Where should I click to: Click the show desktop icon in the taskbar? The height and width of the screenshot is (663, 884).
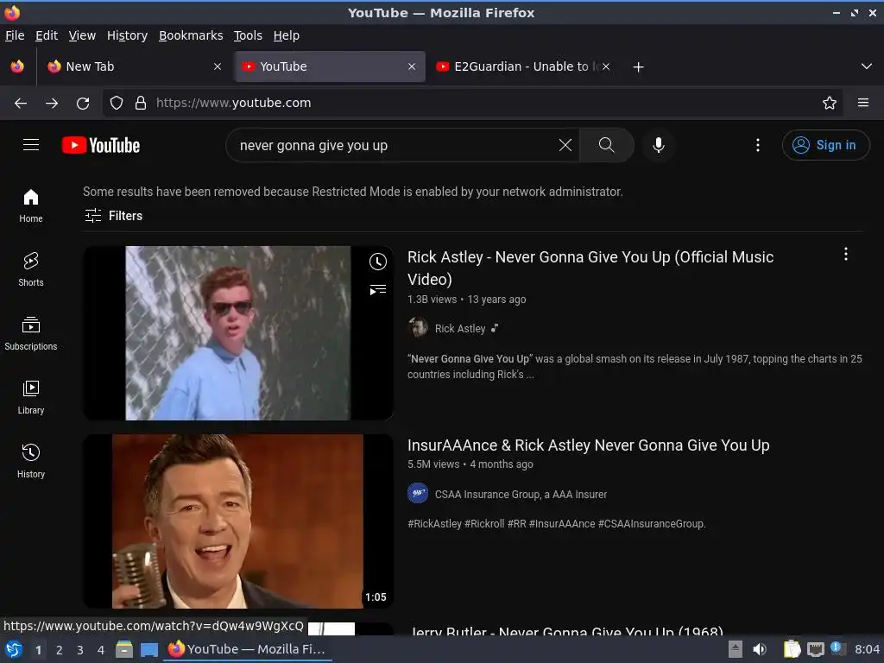[x=148, y=649]
